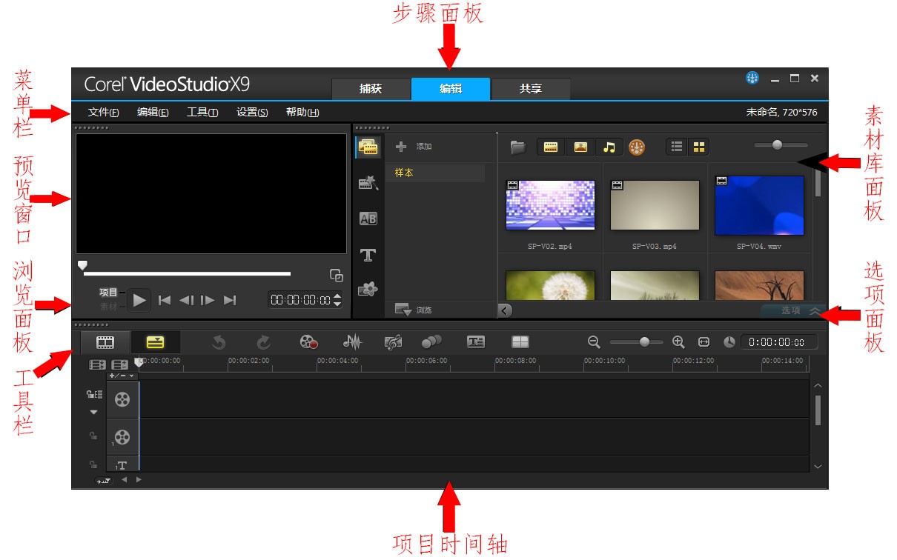Open the Multi-Camera editor grid icon

pos(520,341)
